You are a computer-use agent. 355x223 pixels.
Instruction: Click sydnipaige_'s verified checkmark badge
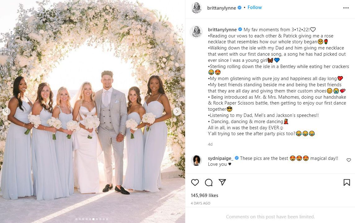coord(236,158)
